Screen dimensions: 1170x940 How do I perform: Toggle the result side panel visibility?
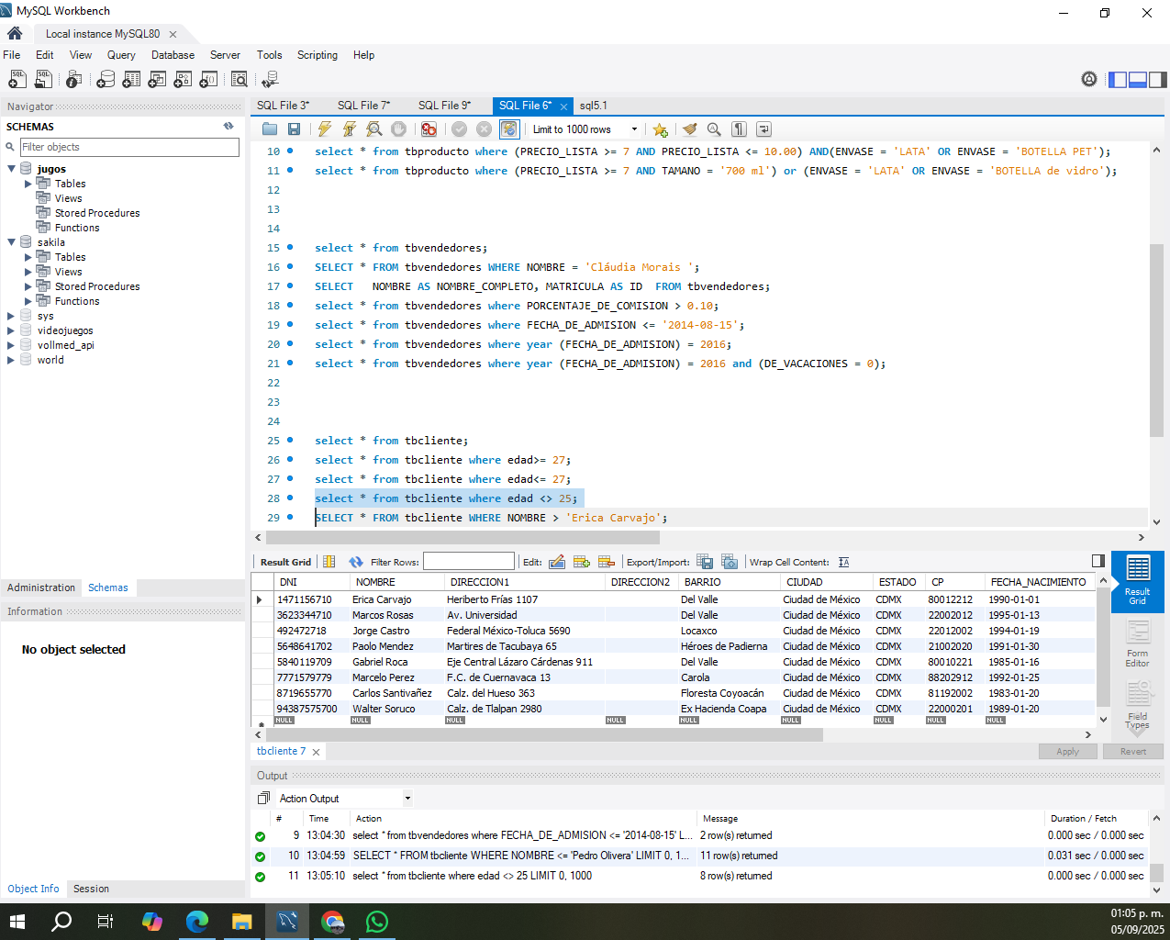(x=1098, y=561)
